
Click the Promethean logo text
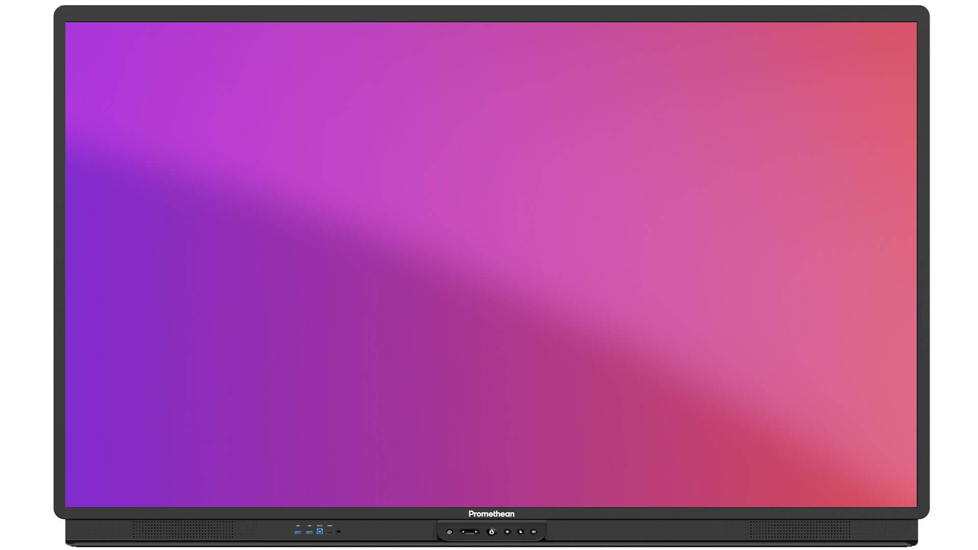[492, 514]
